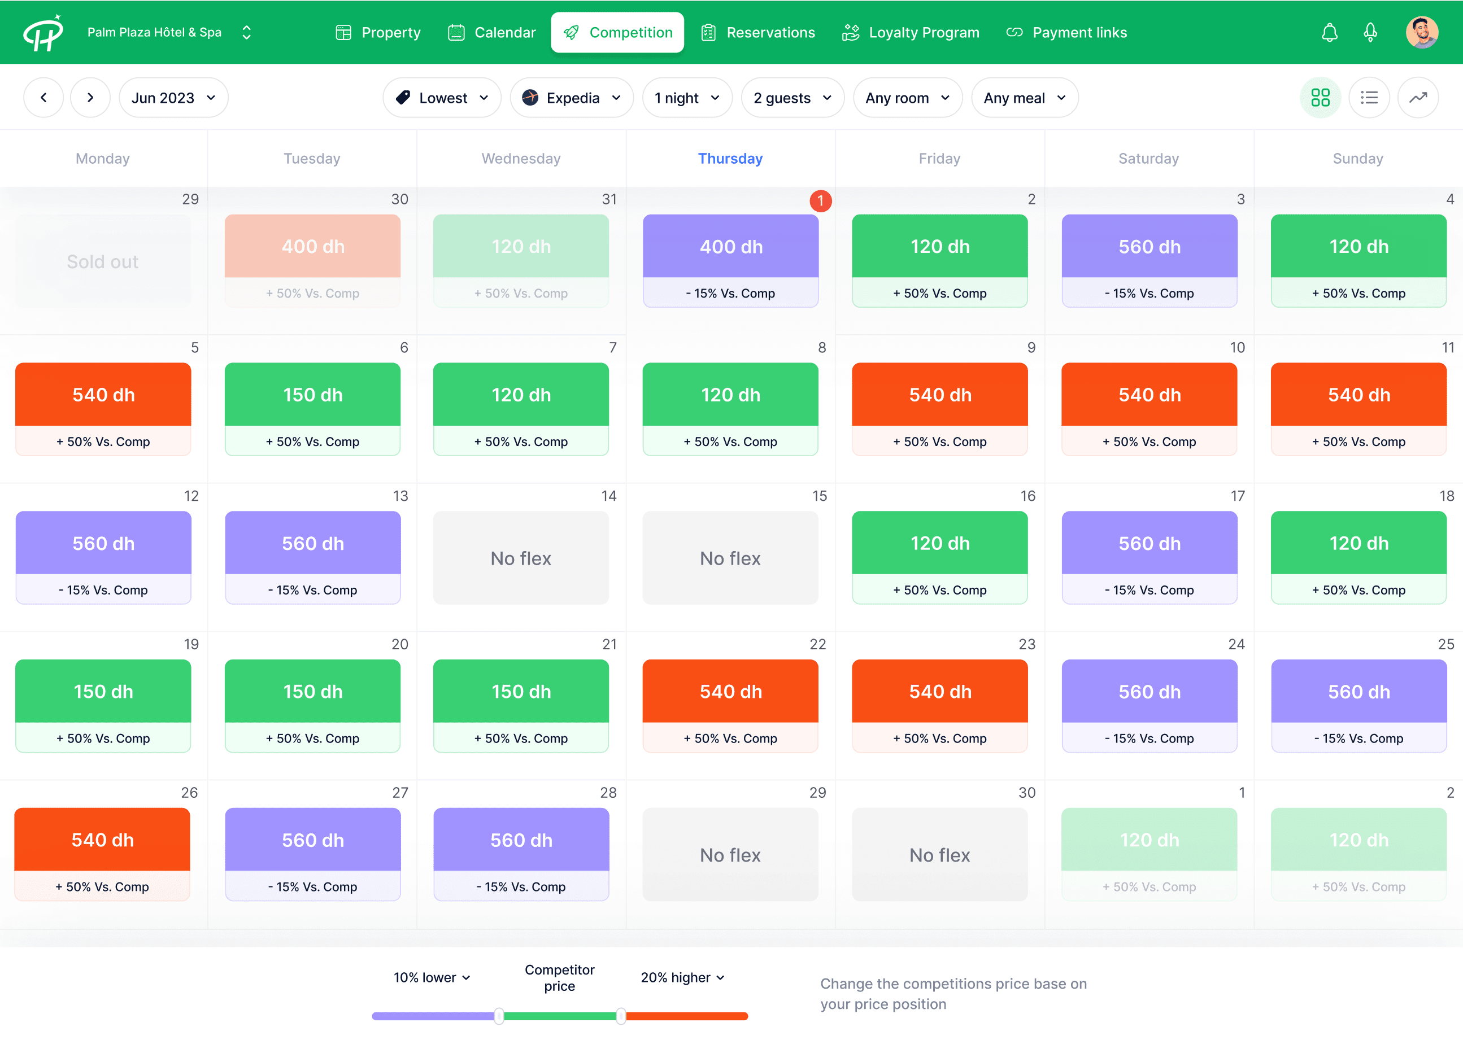The height and width of the screenshot is (1040, 1463).
Task: Open the Jun 2023 month selector
Action: [173, 97]
